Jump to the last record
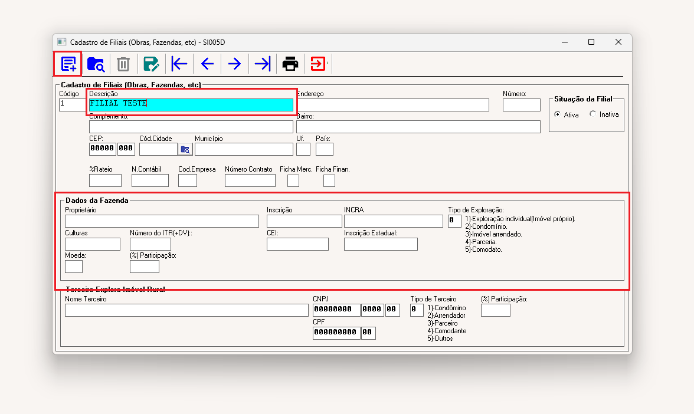The height and width of the screenshot is (414, 694). pos(263,64)
